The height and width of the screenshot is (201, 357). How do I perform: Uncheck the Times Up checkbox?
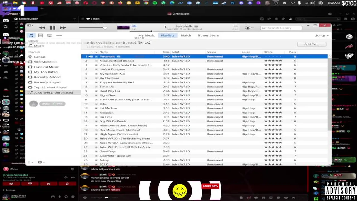pyautogui.click(x=96, y=87)
